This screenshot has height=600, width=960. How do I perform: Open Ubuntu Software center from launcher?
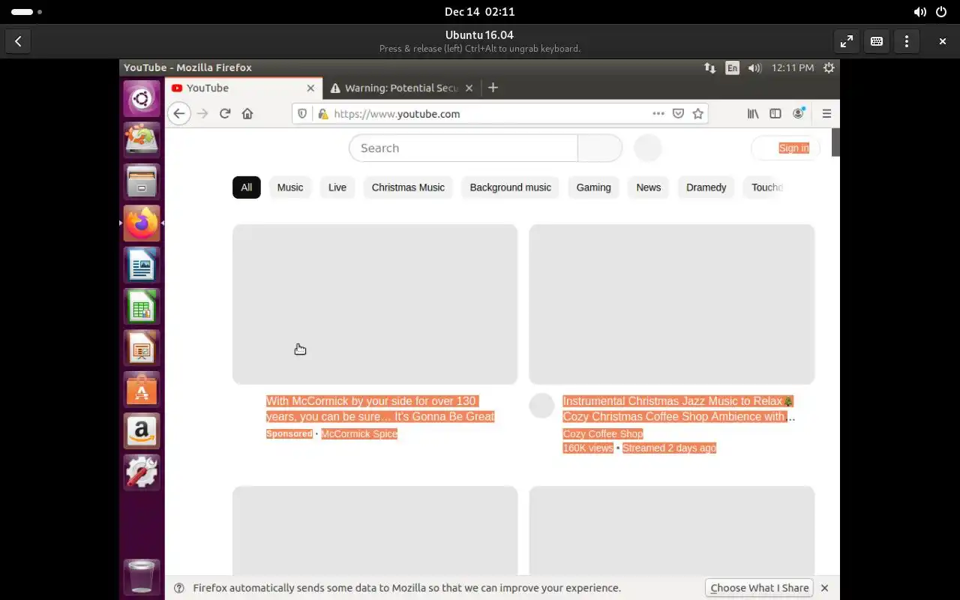142,390
